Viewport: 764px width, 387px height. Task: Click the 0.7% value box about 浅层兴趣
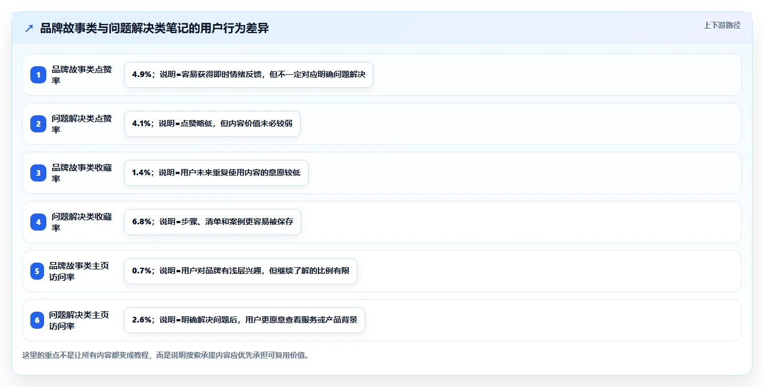tap(241, 271)
